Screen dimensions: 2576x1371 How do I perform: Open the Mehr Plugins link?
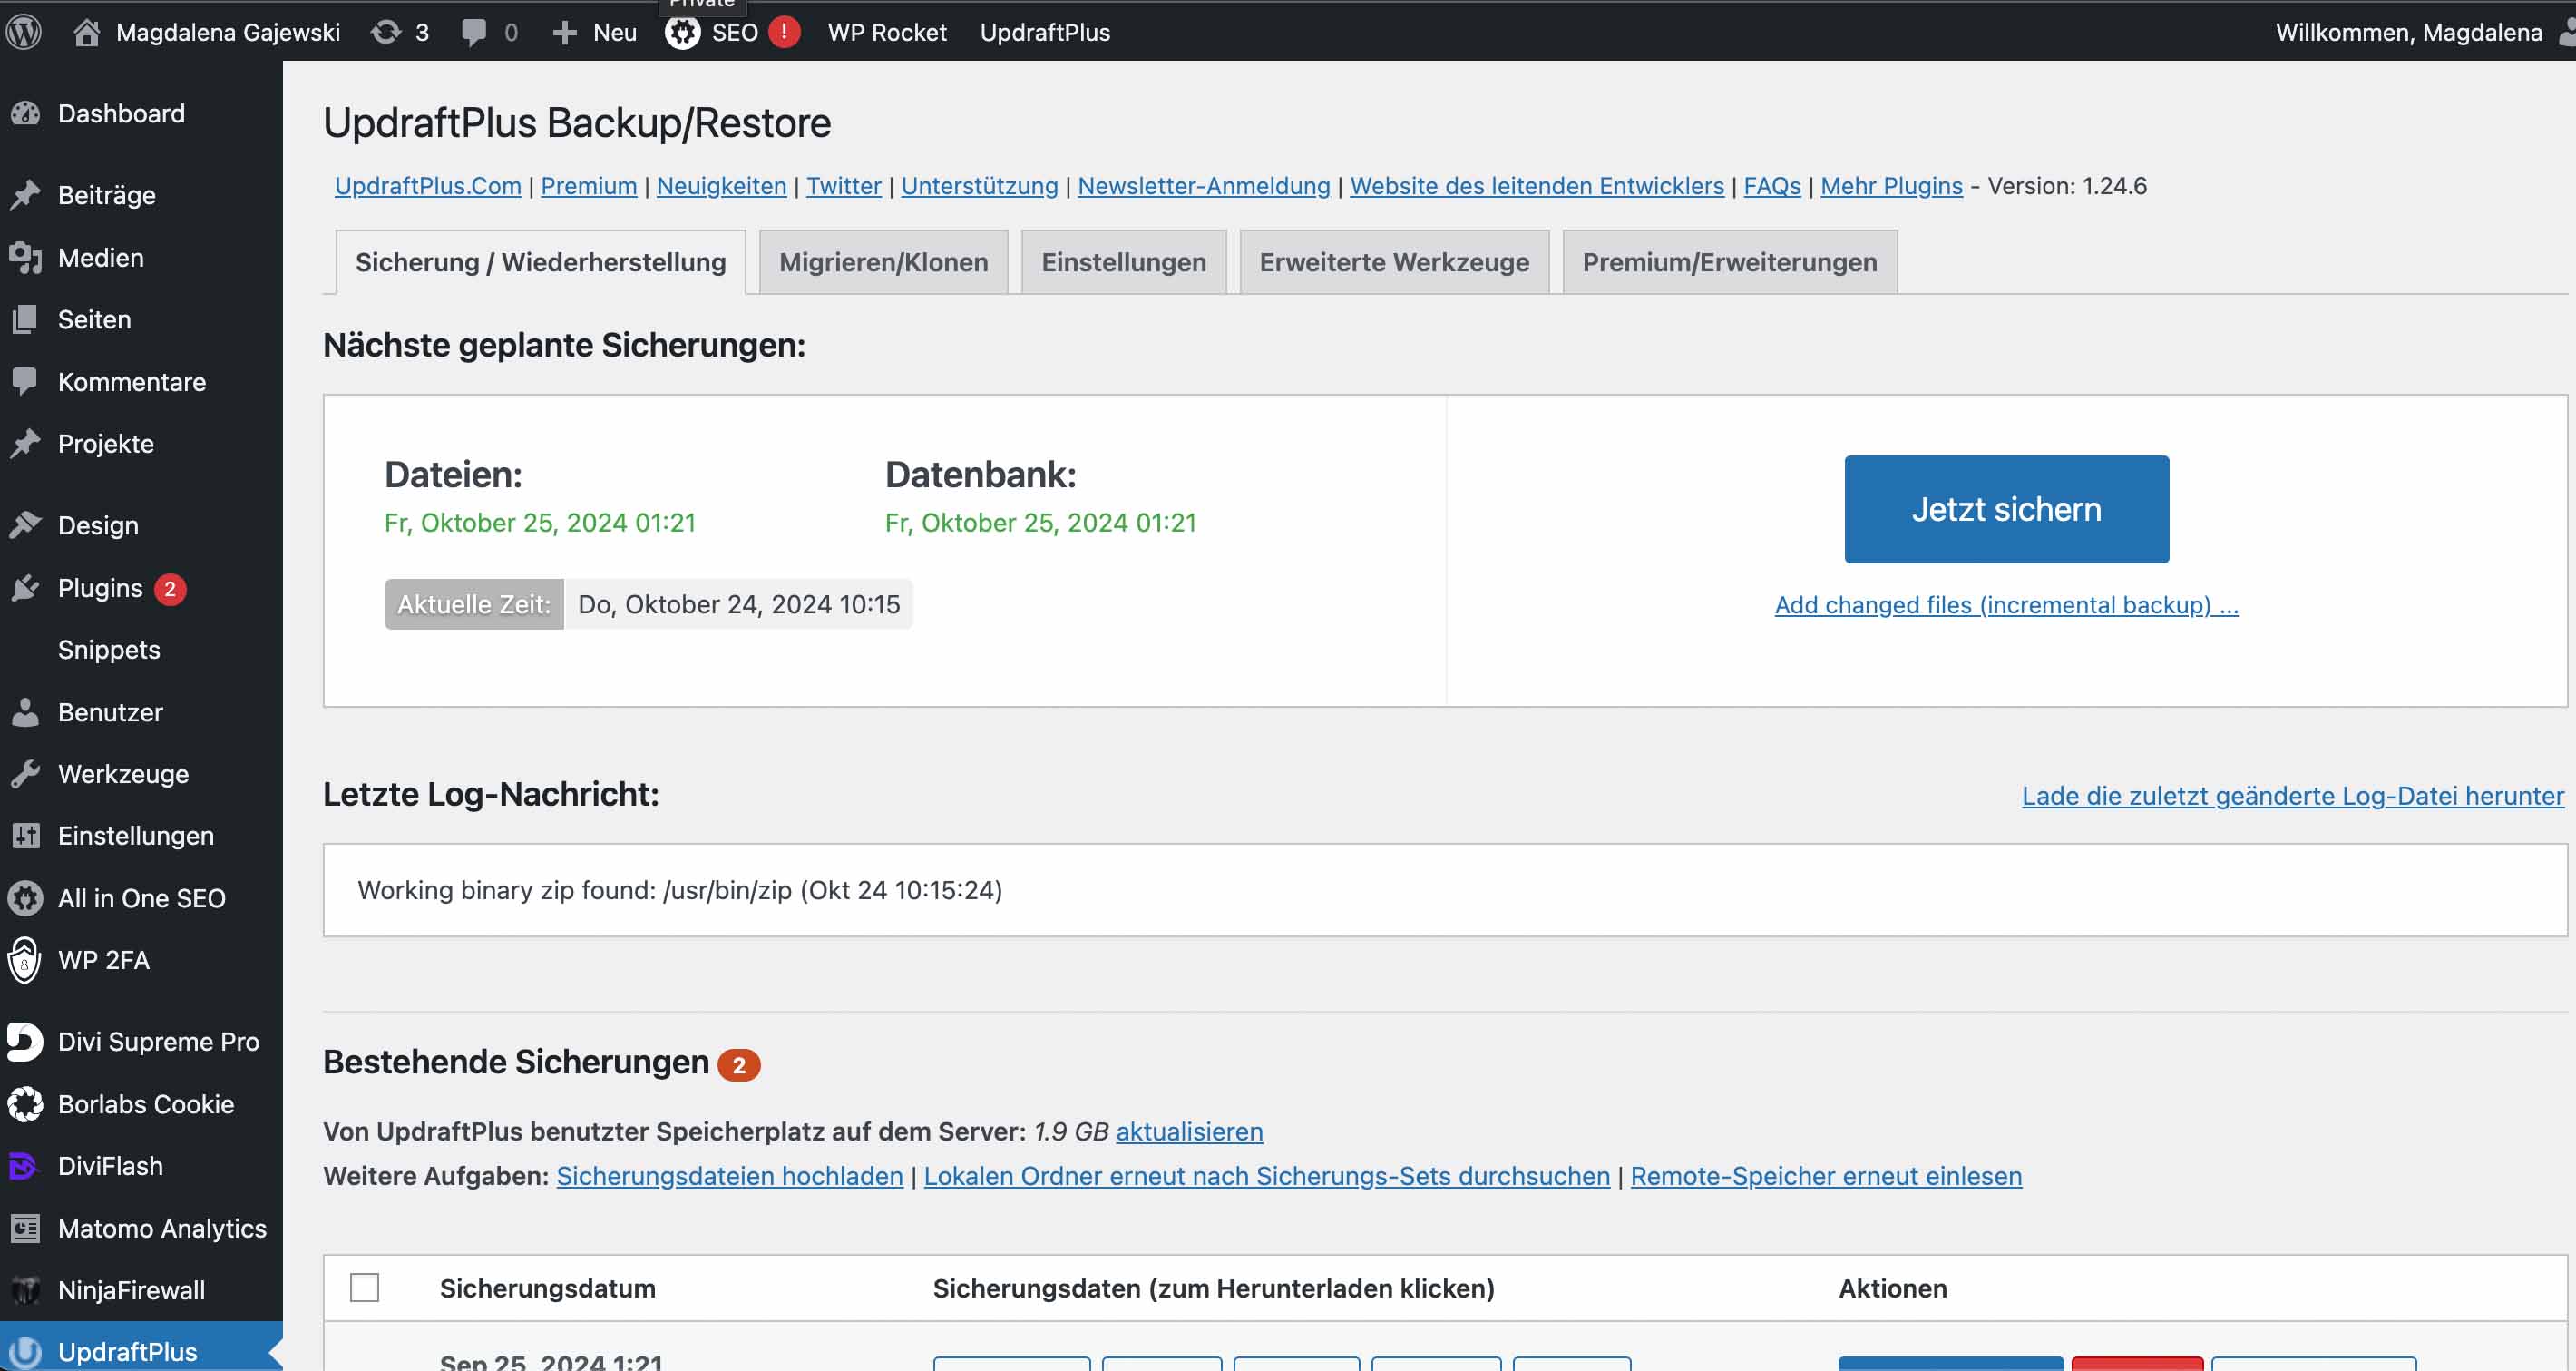click(1892, 186)
